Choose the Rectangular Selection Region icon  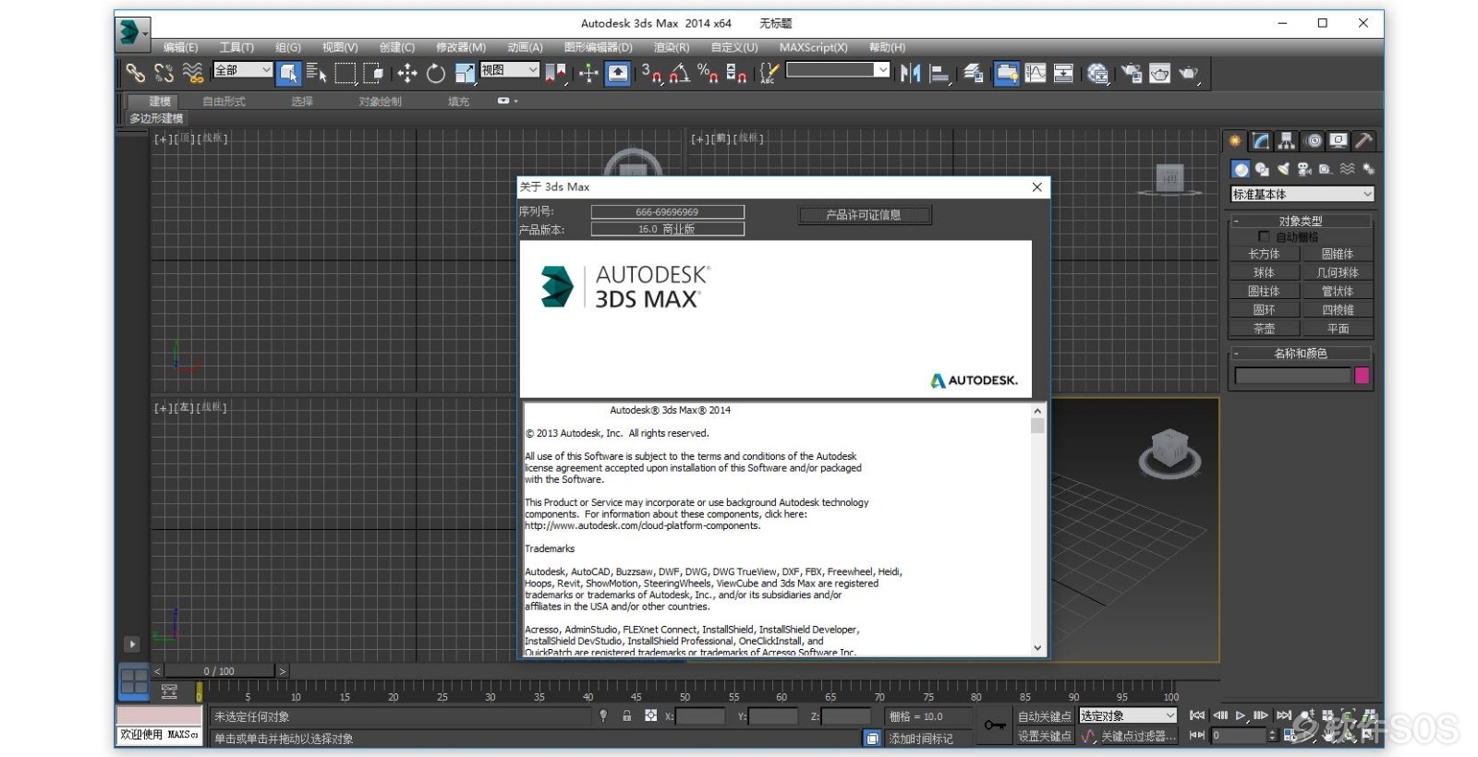click(x=345, y=73)
